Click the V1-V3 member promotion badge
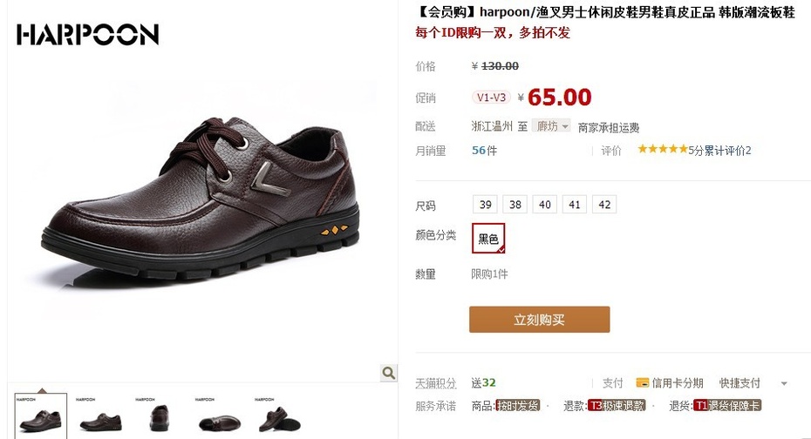The height and width of the screenshot is (439, 811). click(491, 97)
